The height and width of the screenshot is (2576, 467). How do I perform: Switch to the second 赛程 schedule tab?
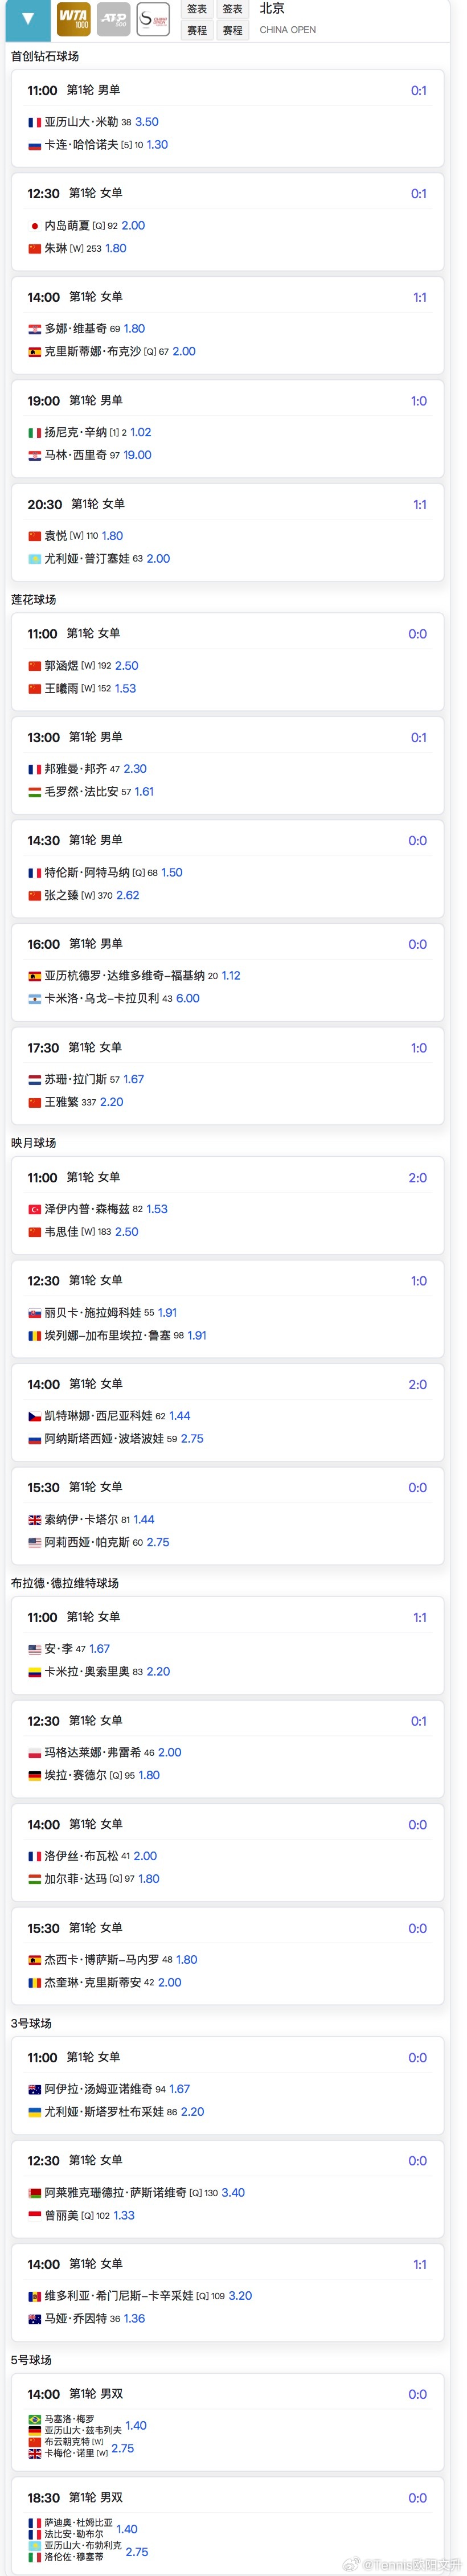(x=233, y=31)
